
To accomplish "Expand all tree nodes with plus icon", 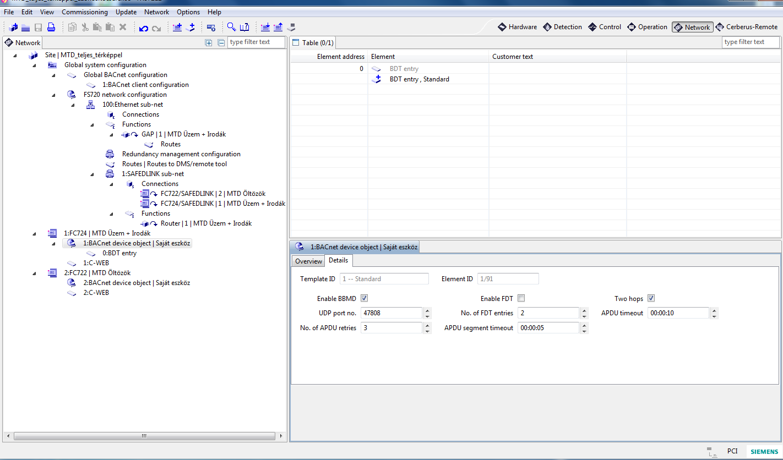I will [x=209, y=42].
